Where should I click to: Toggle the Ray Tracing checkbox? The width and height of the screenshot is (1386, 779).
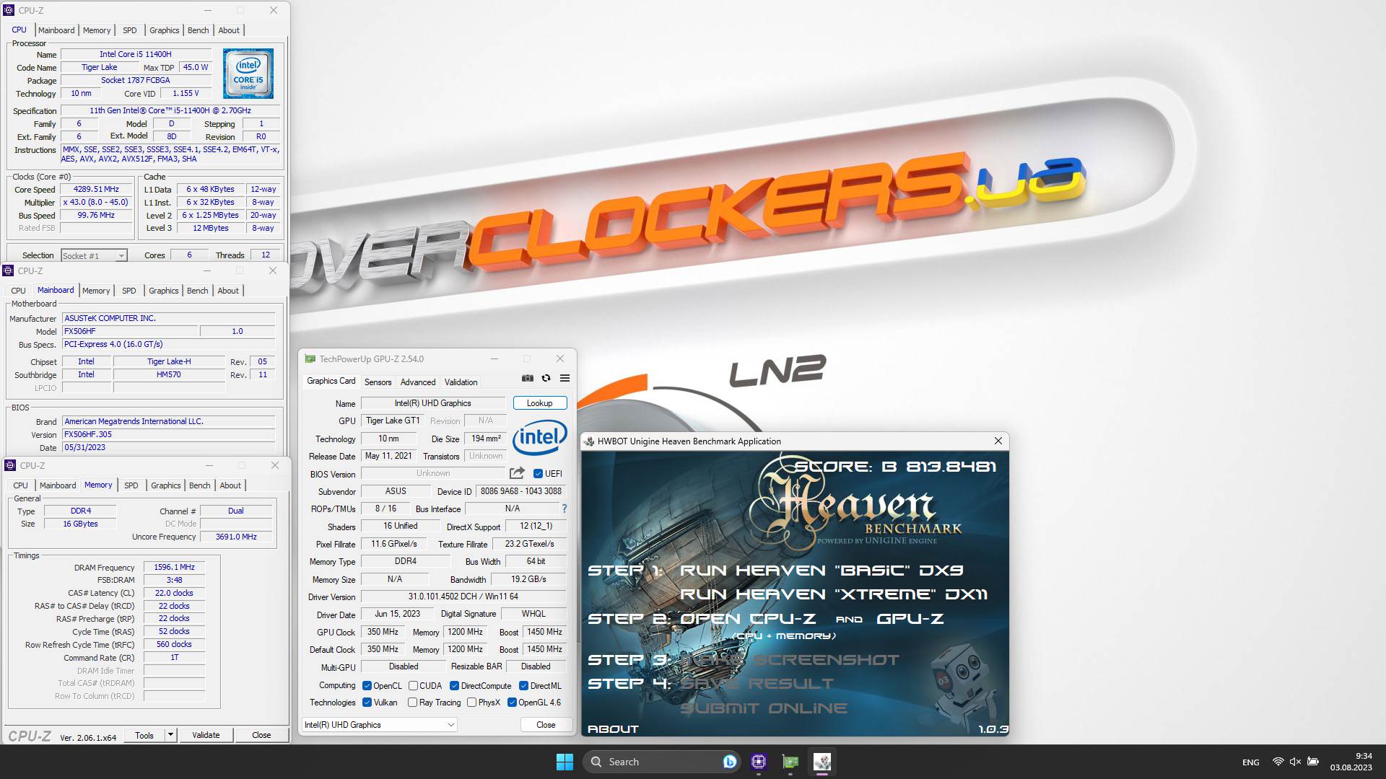[x=412, y=703]
